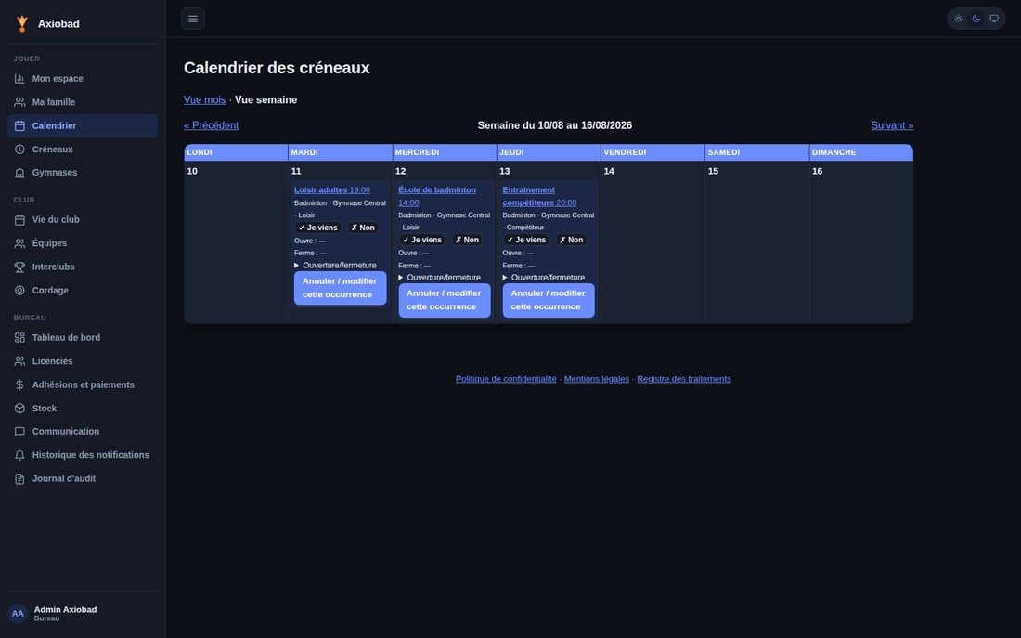Cancel or modify the Thursday 13 occurrence
Screen dimensions: 1021x638
549,300
